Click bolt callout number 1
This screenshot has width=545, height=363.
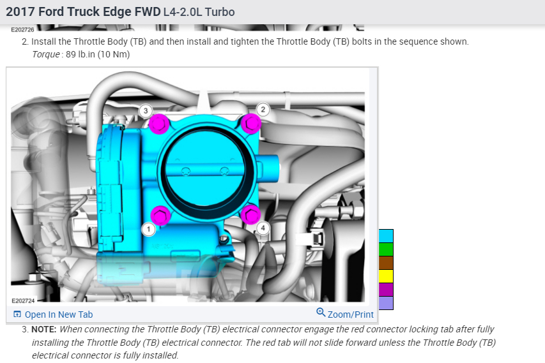click(149, 230)
